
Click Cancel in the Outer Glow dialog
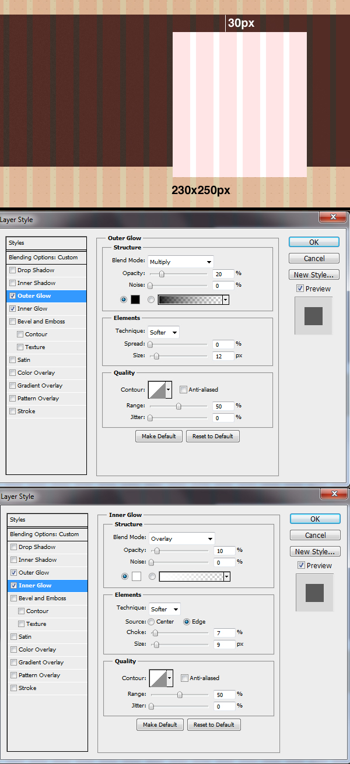(314, 258)
